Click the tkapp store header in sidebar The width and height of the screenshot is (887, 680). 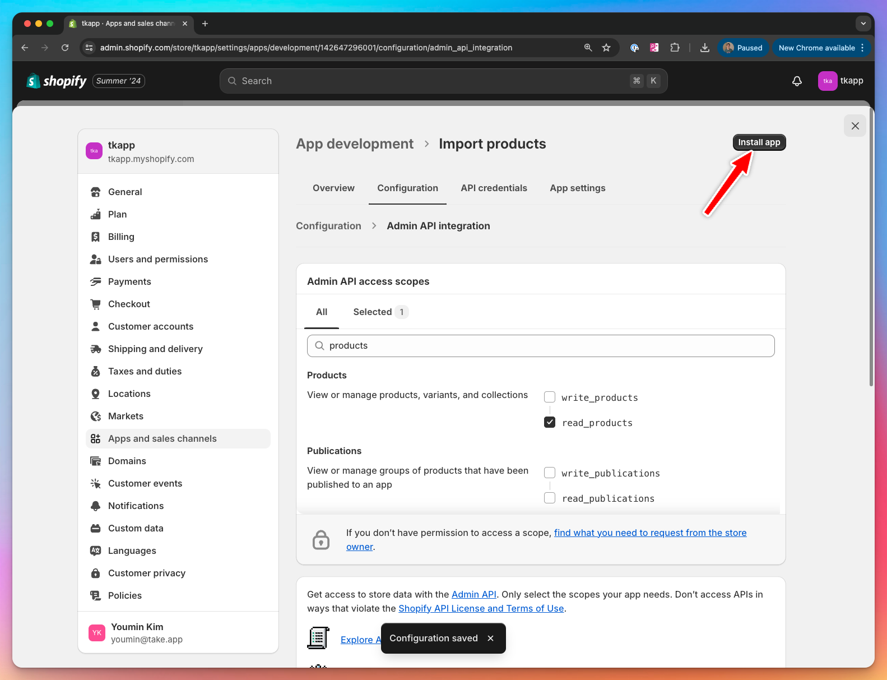(178, 151)
